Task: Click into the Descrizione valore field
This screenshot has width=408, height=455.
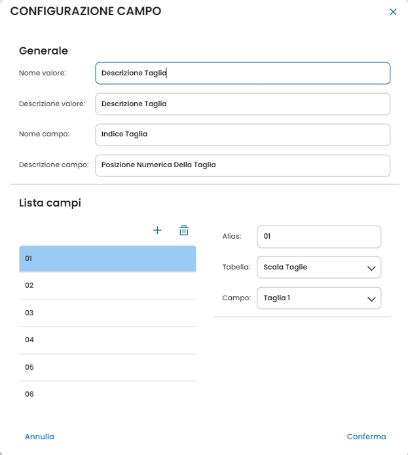Action: pyautogui.click(x=242, y=104)
